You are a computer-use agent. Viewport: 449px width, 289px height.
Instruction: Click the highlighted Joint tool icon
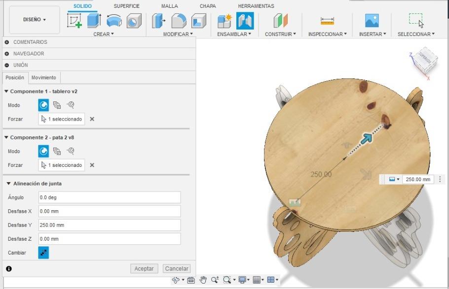tap(245, 21)
